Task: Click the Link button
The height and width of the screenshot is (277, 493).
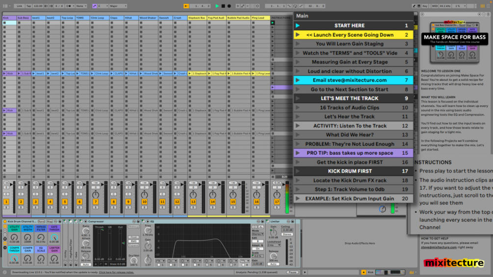Action: coord(20,6)
